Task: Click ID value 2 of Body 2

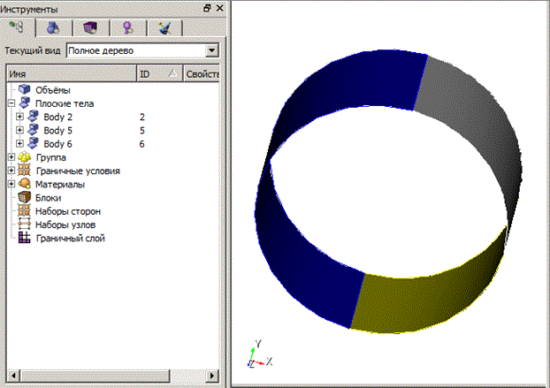Action: 142,117
